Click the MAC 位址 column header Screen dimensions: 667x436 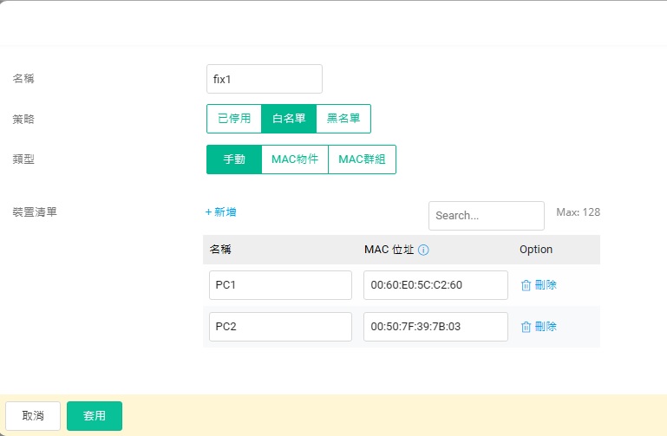(x=389, y=250)
